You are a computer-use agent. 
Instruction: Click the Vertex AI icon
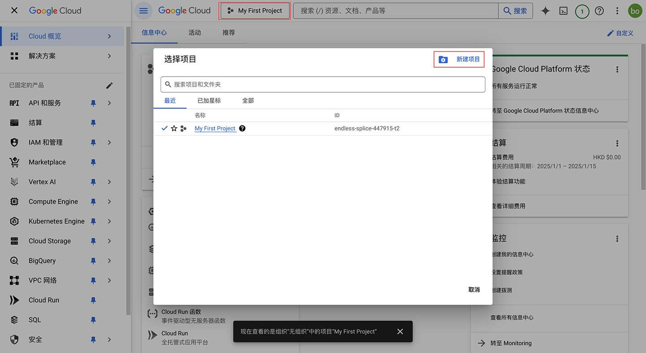[x=14, y=182]
